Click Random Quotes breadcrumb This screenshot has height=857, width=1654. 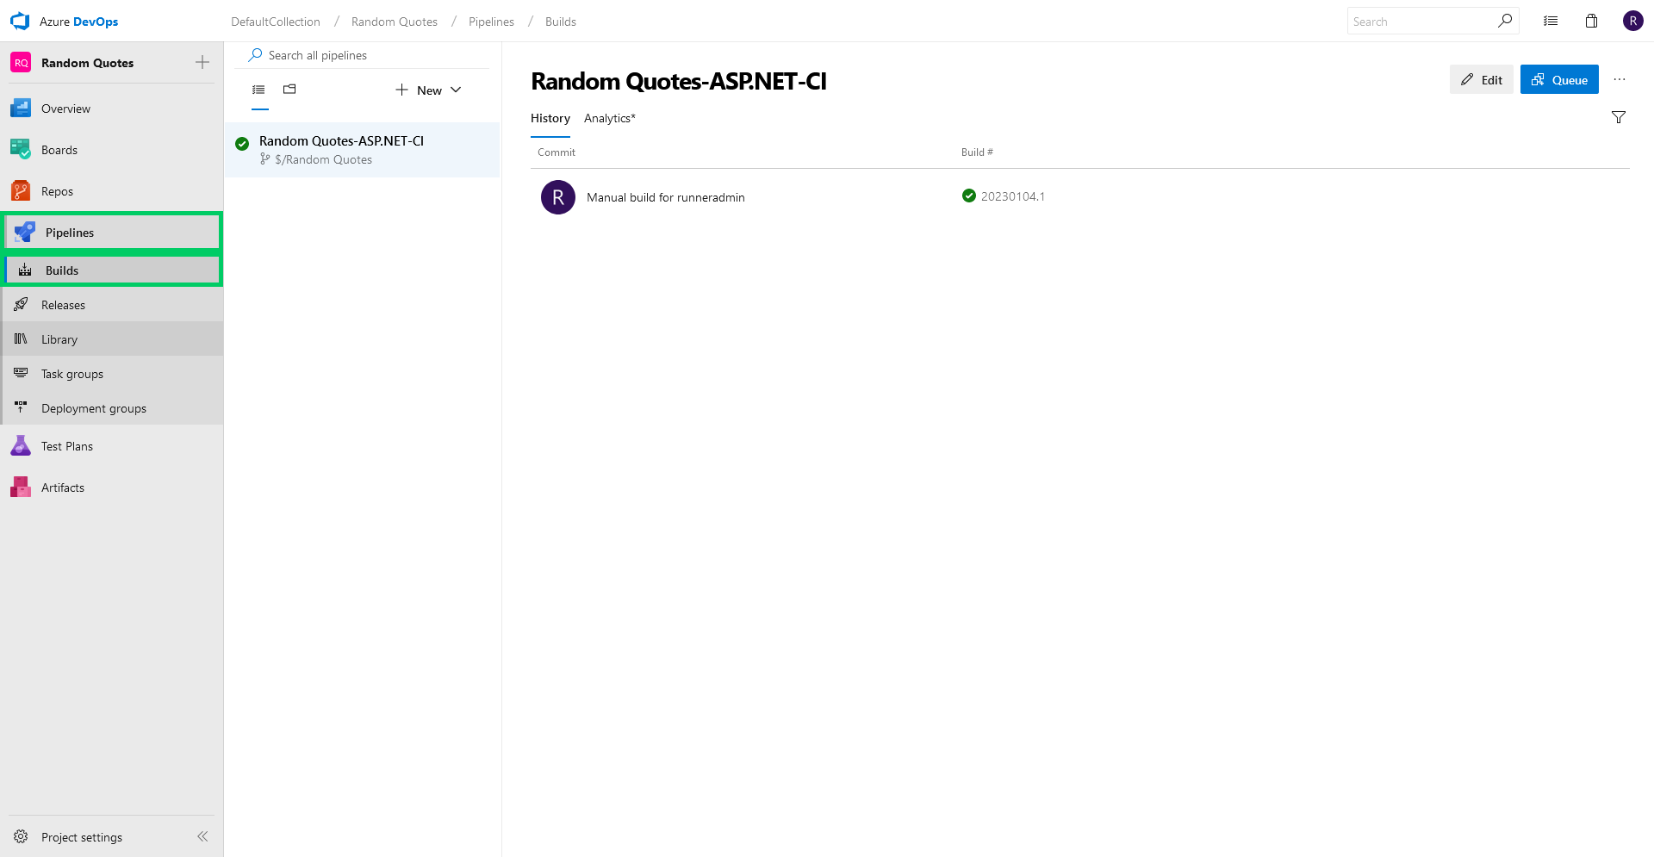click(395, 22)
